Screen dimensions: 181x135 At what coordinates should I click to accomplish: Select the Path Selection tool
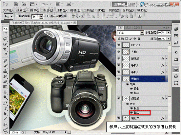coord(5,113)
